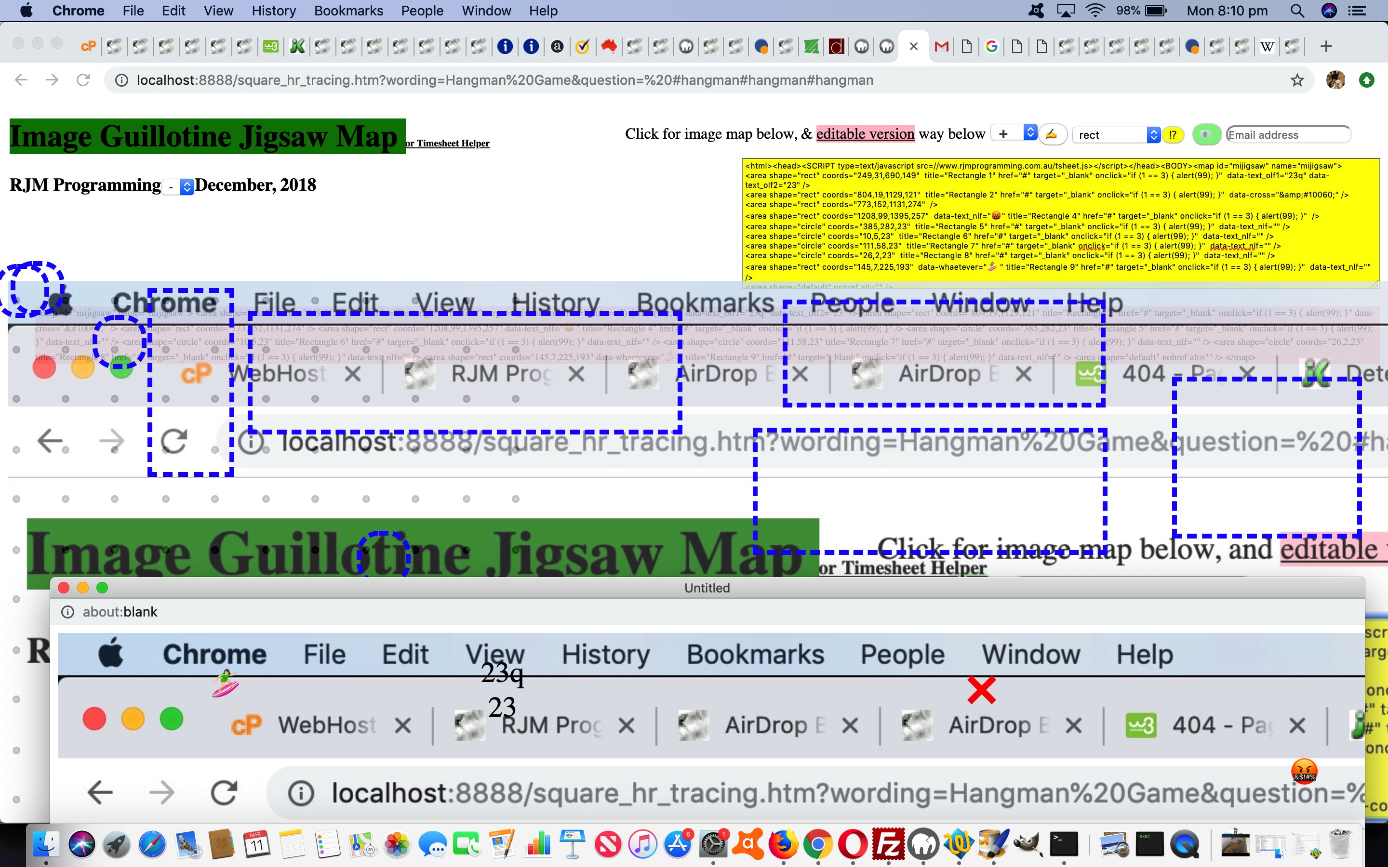Open a new tab with the plus button
Viewport: 1388px width, 867px height.
[1325, 46]
